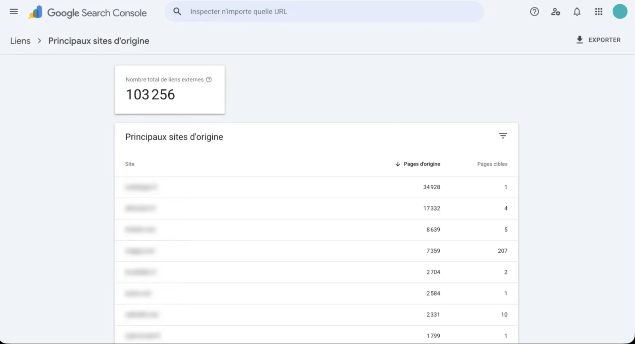The height and width of the screenshot is (344, 635).
Task: Open the Google apps grid
Action: tap(598, 12)
